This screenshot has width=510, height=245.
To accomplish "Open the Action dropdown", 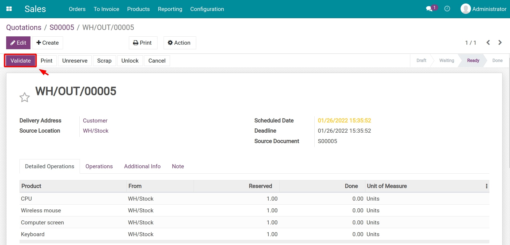I will 180,43.
